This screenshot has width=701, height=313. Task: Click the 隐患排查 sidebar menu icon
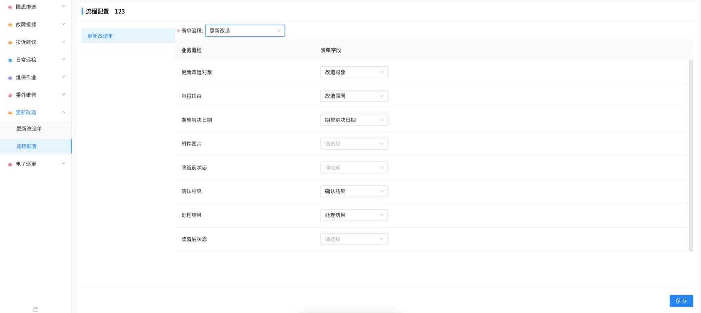(x=10, y=7)
